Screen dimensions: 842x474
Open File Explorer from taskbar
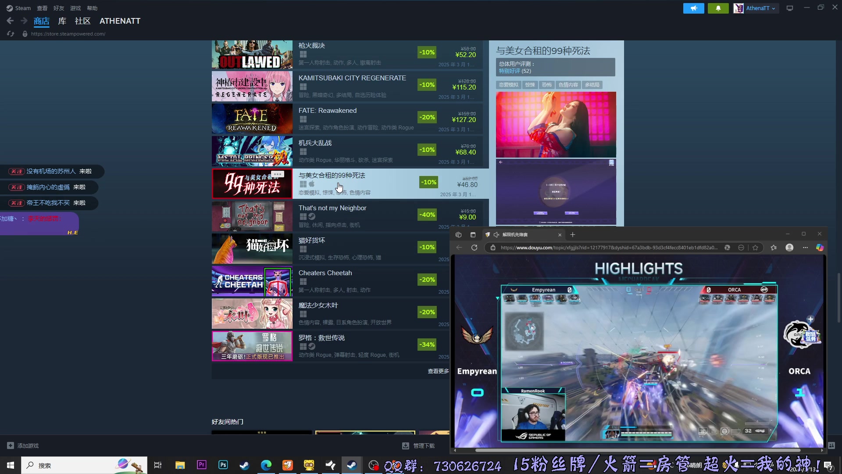tap(180, 465)
